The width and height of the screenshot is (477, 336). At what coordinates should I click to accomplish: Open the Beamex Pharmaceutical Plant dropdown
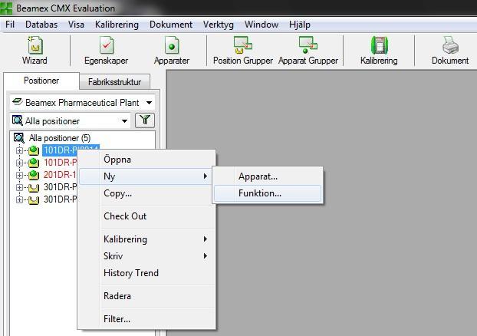pyautogui.click(x=149, y=103)
